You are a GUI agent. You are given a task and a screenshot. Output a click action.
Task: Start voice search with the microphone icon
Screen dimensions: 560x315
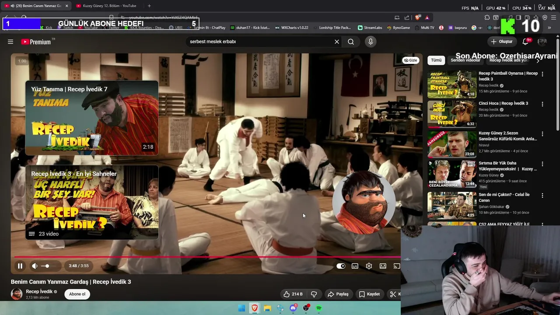[371, 42]
